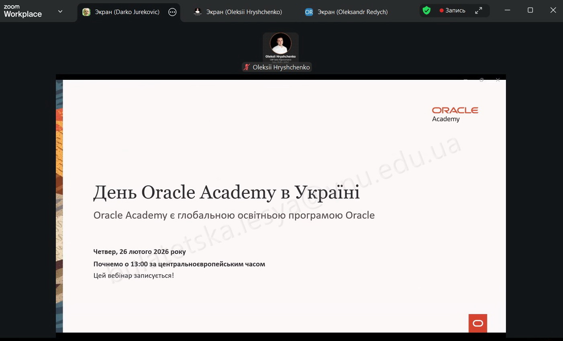Switch to Oleksandr Redych screen tab
Image resolution: width=563 pixels, height=341 pixels.
pos(352,12)
